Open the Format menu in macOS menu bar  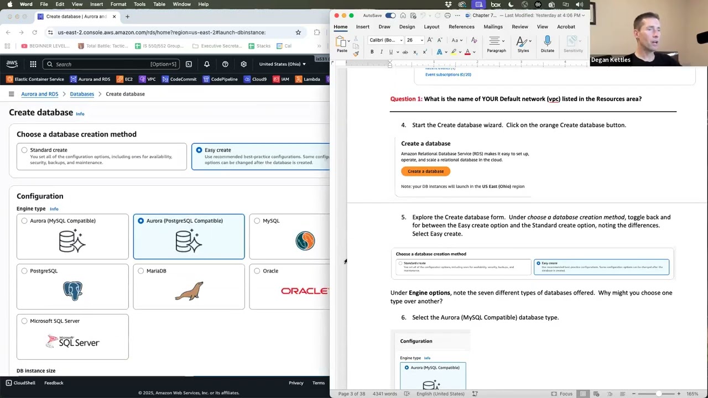coord(118,4)
